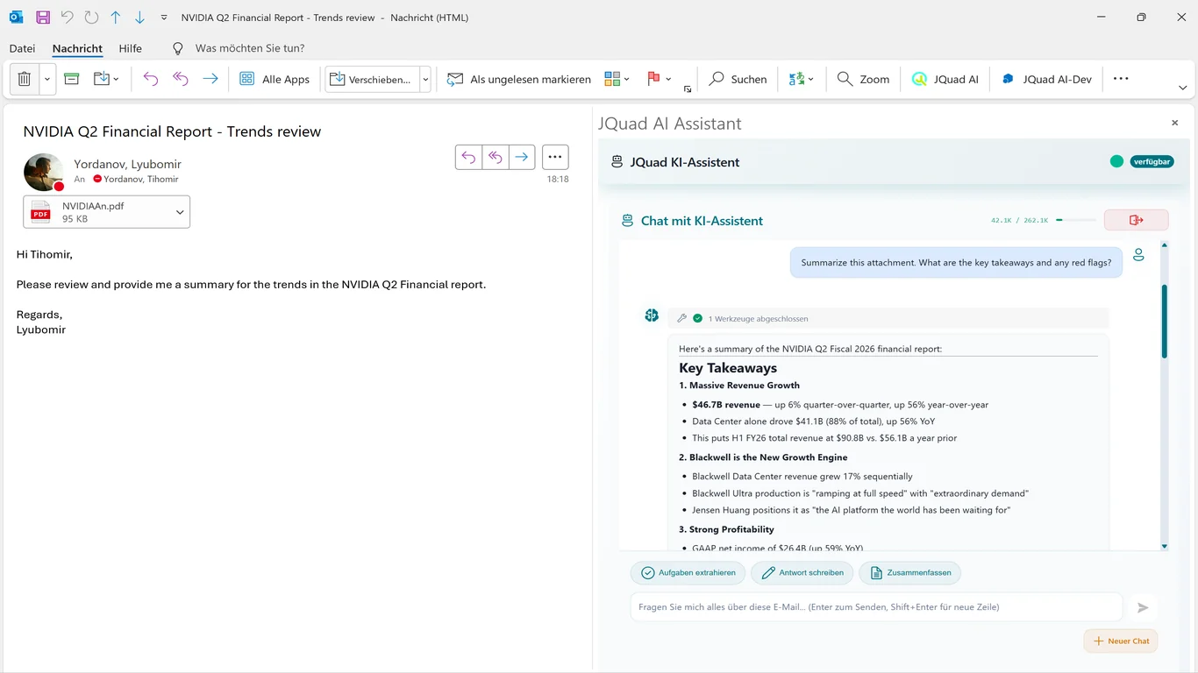Click 'Was möchten Sie tun?' search box
This screenshot has width=1198, height=673.
250,48
